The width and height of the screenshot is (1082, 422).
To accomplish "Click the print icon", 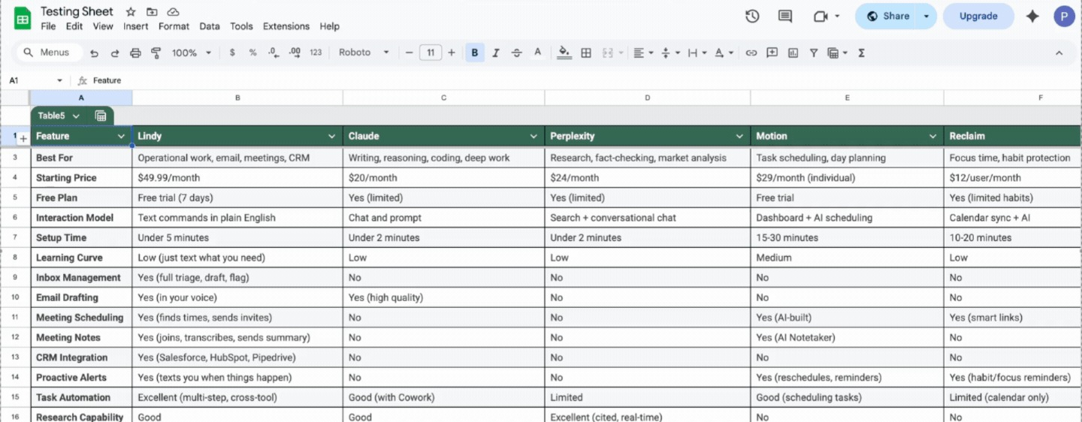I will (135, 53).
